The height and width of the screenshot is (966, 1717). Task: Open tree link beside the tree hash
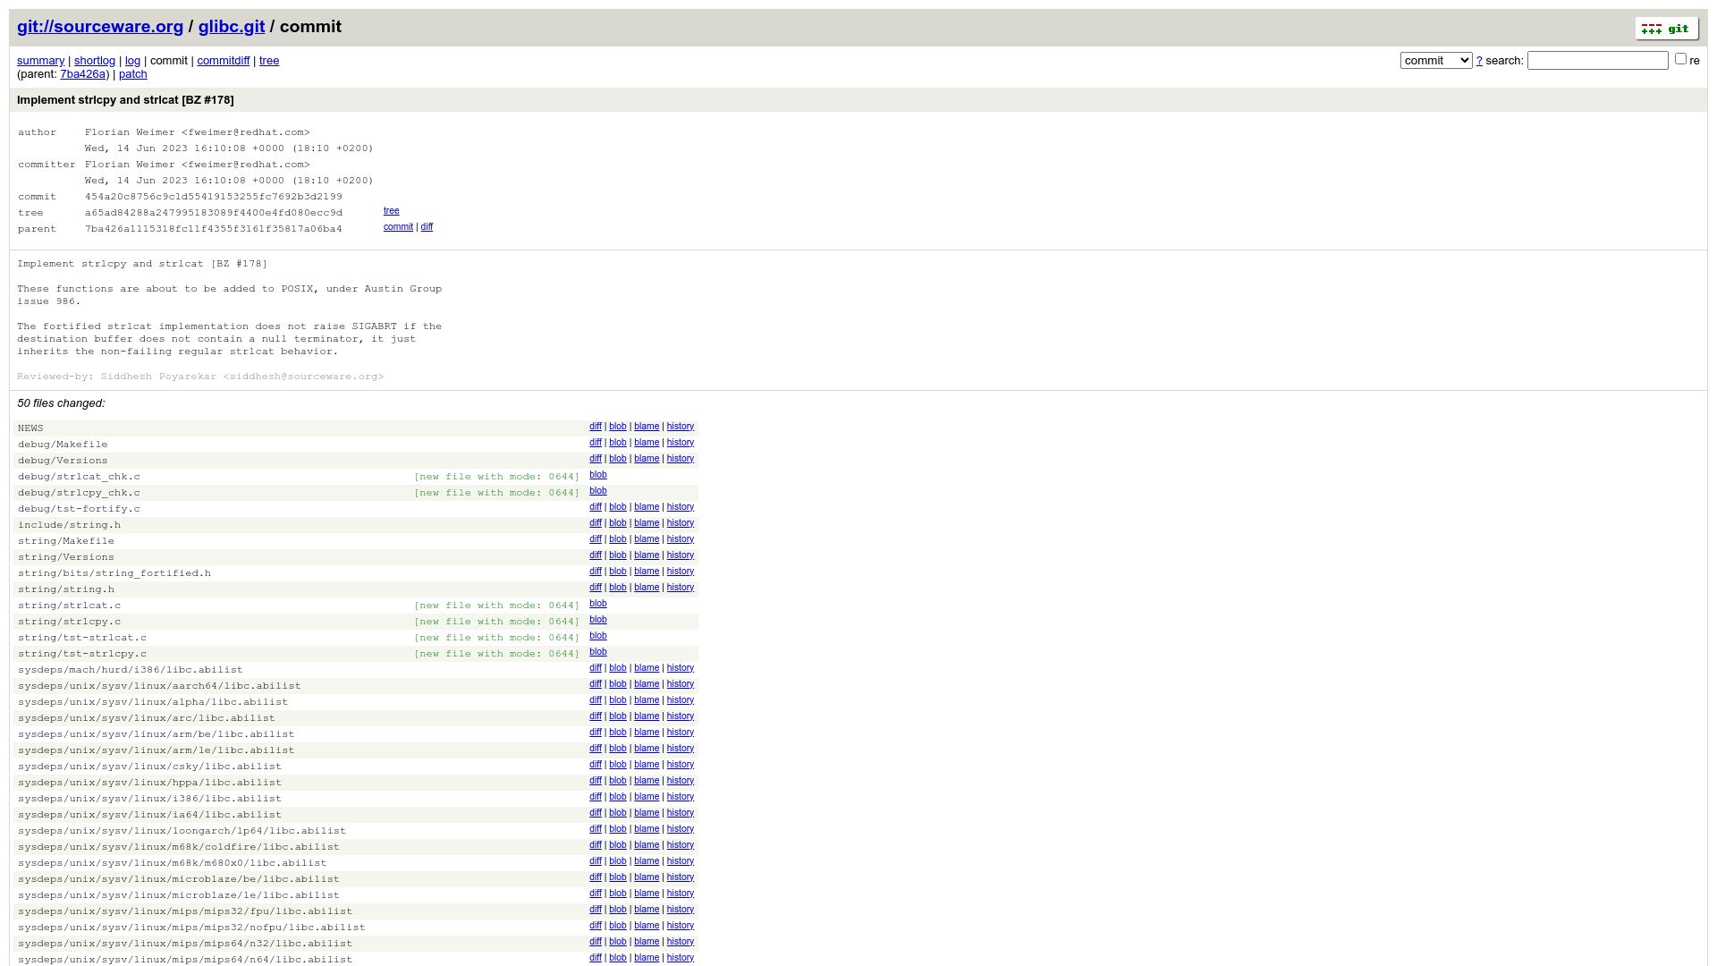tap(391, 211)
